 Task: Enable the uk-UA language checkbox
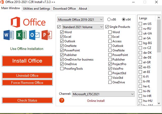tap(140, 33)
